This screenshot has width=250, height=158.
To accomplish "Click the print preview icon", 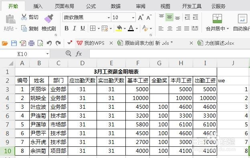I will (40, 43).
